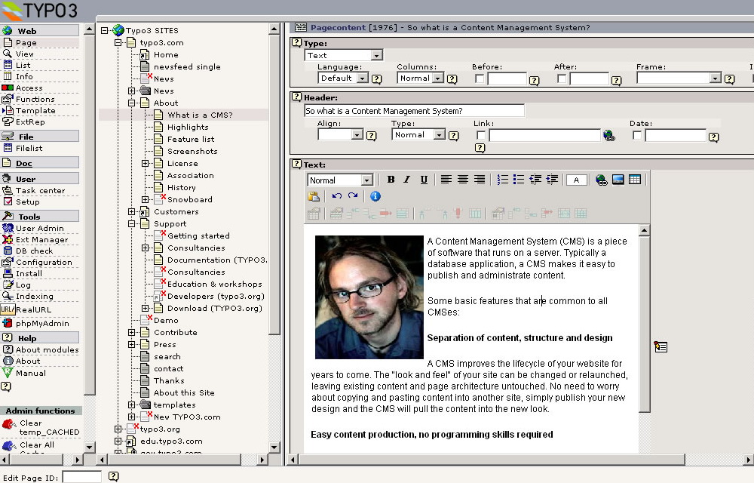This screenshot has height=483, width=754.
Task: Open the Filelist module
Action: pos(29,148)
